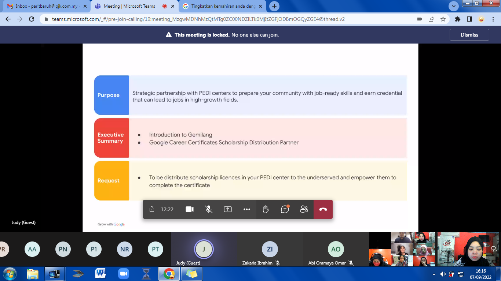Launch the scanner app from the taskbar
This screenshot has width=501, height=281.
click(78, 274)
